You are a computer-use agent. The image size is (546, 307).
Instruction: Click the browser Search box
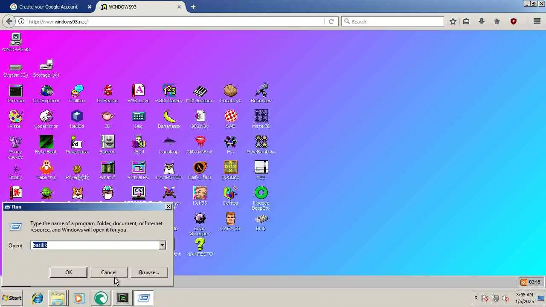pyautogui.click(x=393, y=21)
